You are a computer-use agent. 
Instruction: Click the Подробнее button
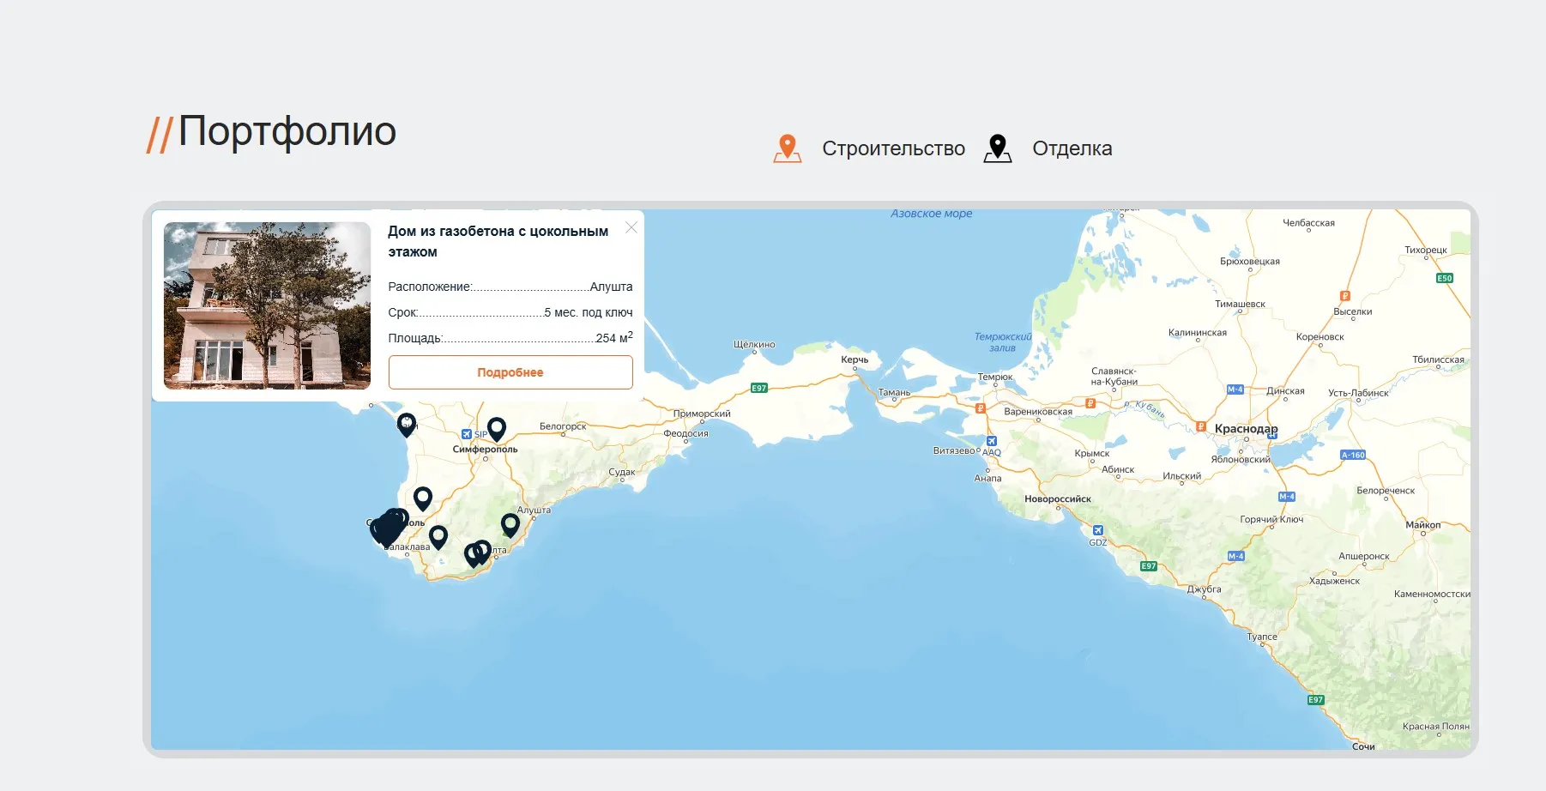[x=510, y=372]
